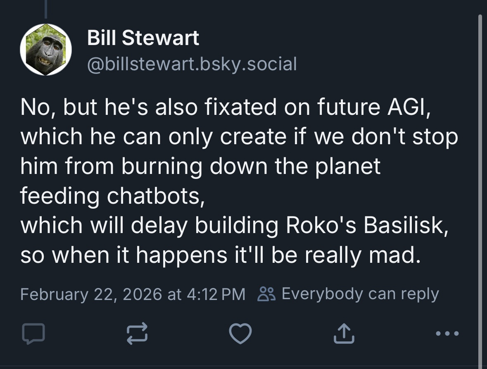
Task: Click the people icon beside reply settings
Action: [265, 294]
